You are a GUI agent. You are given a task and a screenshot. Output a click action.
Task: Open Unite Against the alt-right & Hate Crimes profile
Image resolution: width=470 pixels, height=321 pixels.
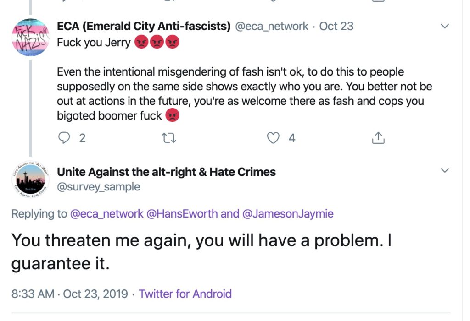click(166, 172)
